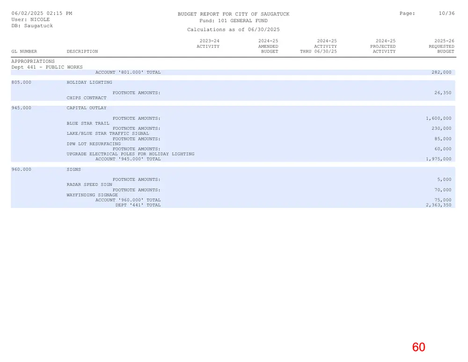468x362 pixels.
Task: Click the "DB: Saugatuck" line
Action: pyautogui.click(x=32, y=26)
